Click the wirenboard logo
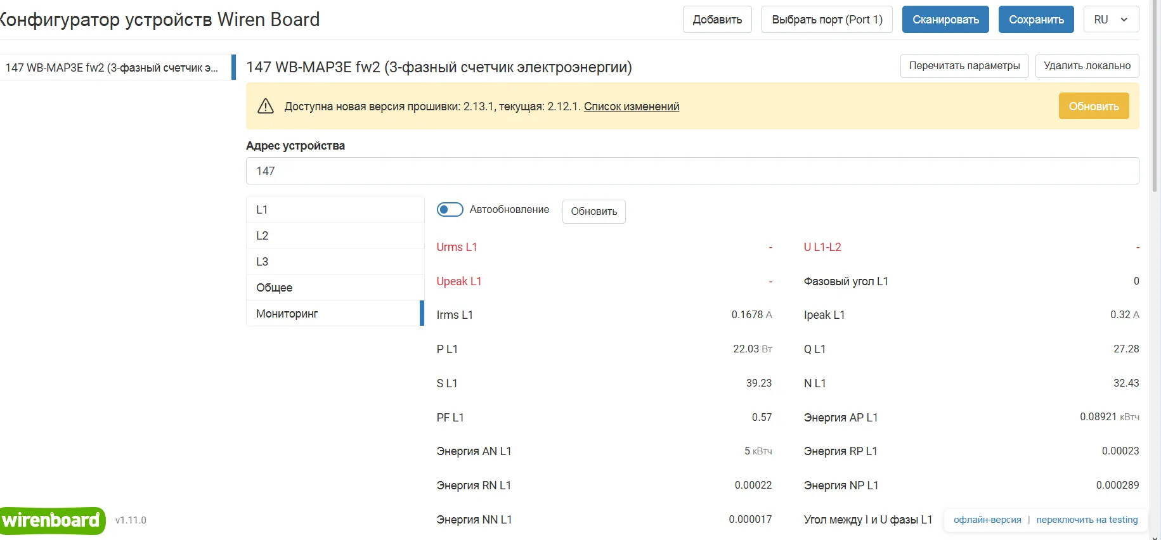1161x540 pixels. 52,520
